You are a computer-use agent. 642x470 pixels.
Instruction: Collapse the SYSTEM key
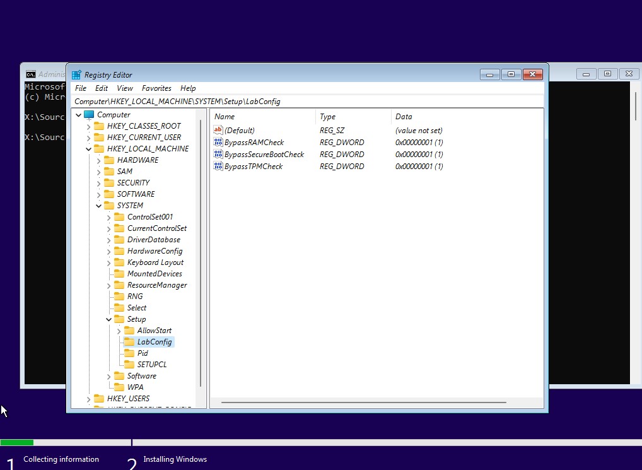(98, 206)
